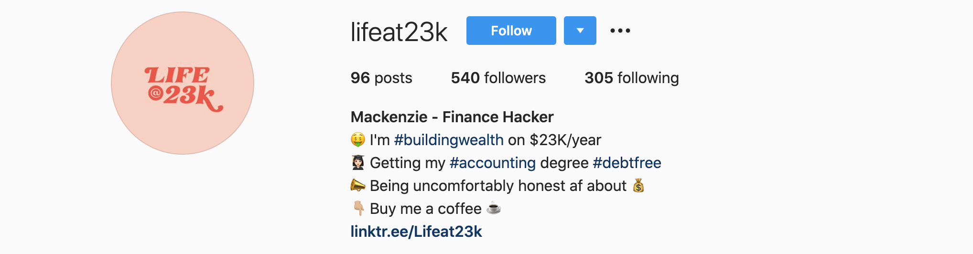973x254 pixels.
Task: Open the suggested accounts dropdown arrow
Action: 580,31
